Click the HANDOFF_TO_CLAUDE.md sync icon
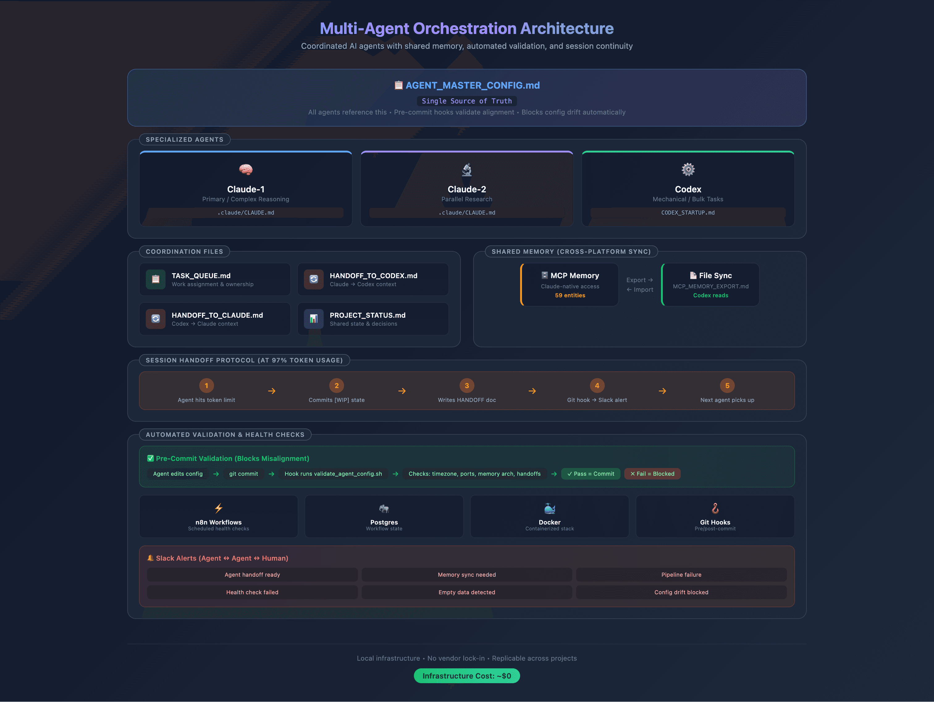Image resolution: width=934 pixels, height=702 pixels. [155, 319]
